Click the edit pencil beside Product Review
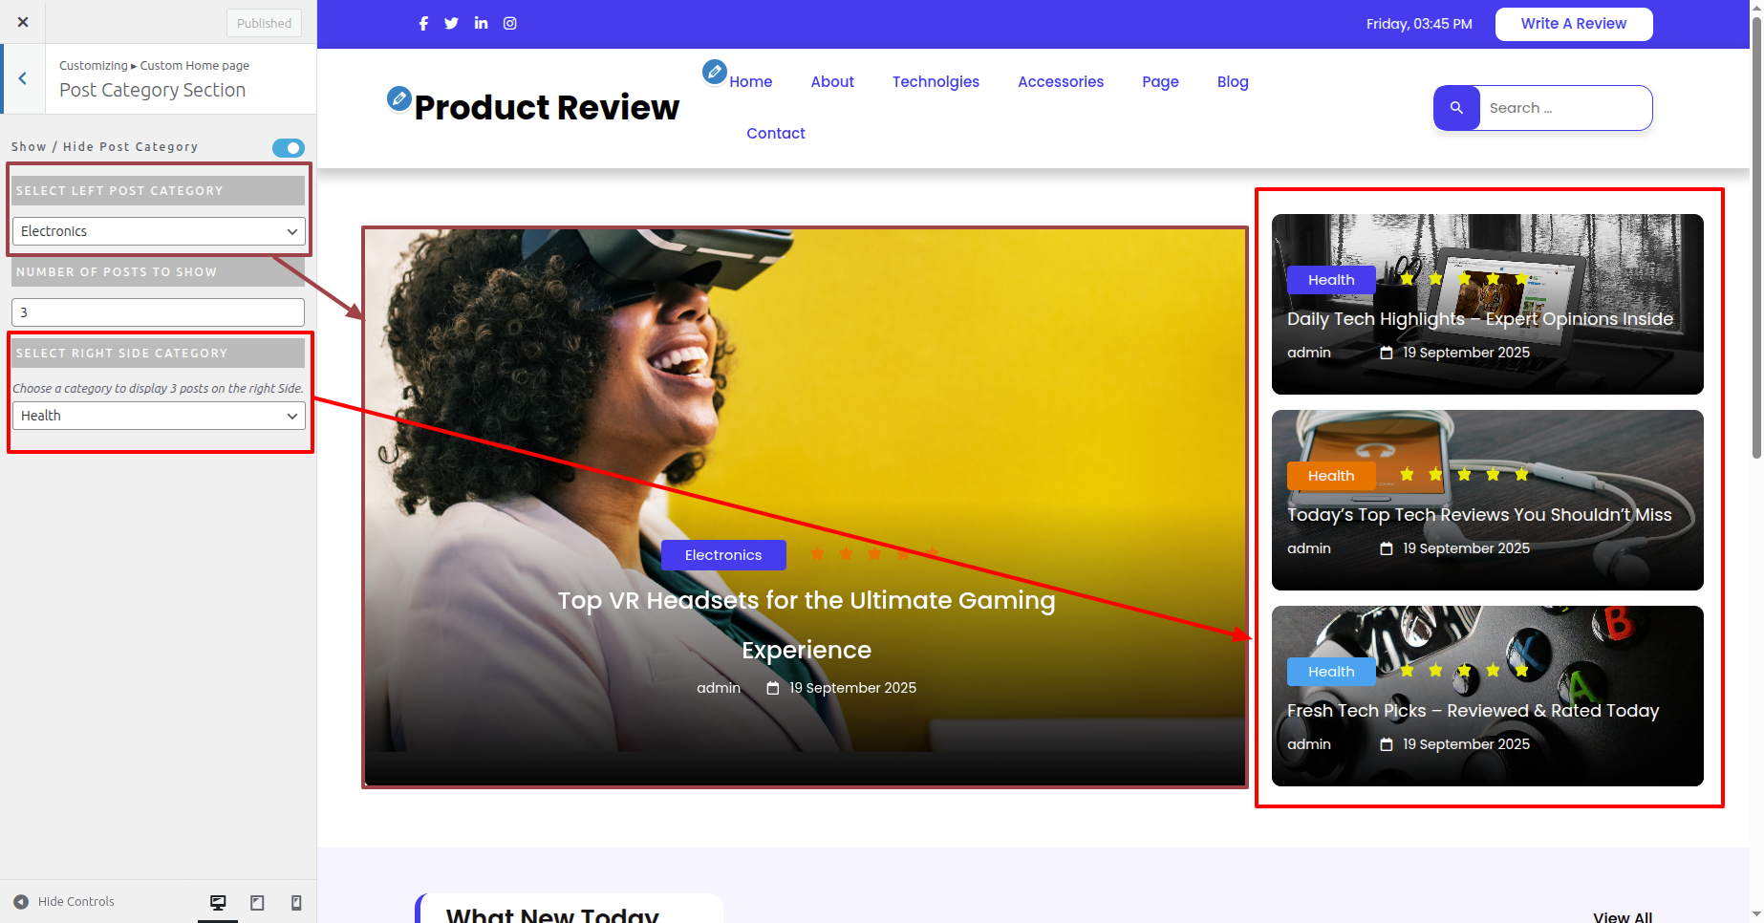The width and height of the screenshot is (1764, 923). pyautogui.click(x=398, y=97)
